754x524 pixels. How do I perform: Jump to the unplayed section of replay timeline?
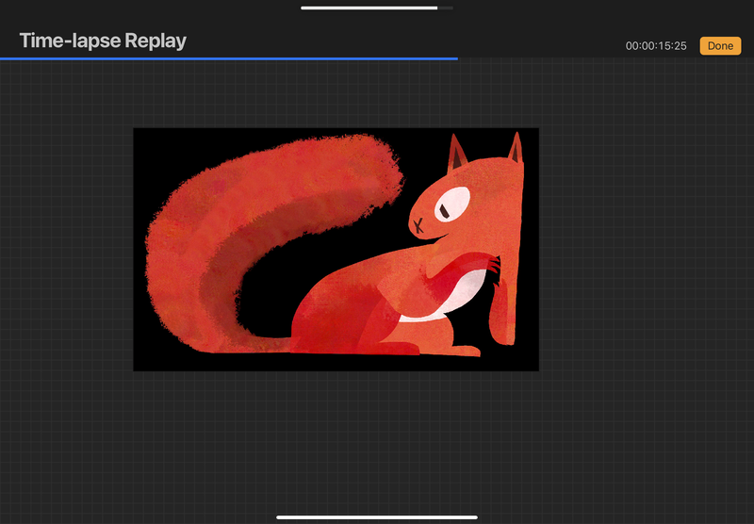(x=603, y=58)
